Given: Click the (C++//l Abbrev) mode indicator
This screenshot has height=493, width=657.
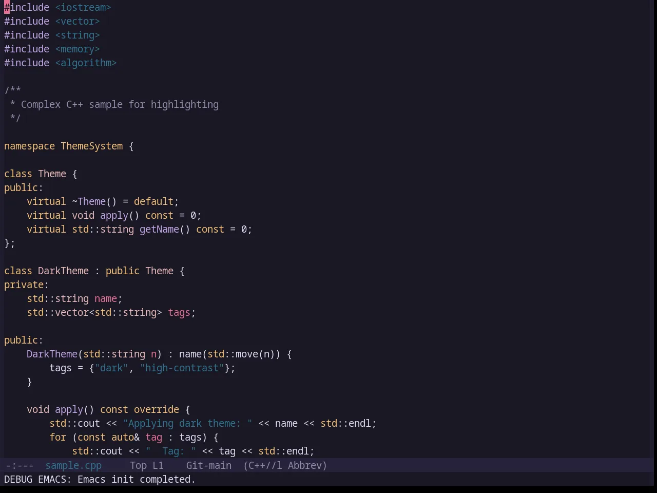Looking at the screenshot, I should coord(285,465).
